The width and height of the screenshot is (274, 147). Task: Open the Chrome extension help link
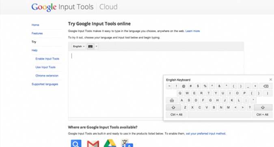pyautogui.click(x=47, y=76)
